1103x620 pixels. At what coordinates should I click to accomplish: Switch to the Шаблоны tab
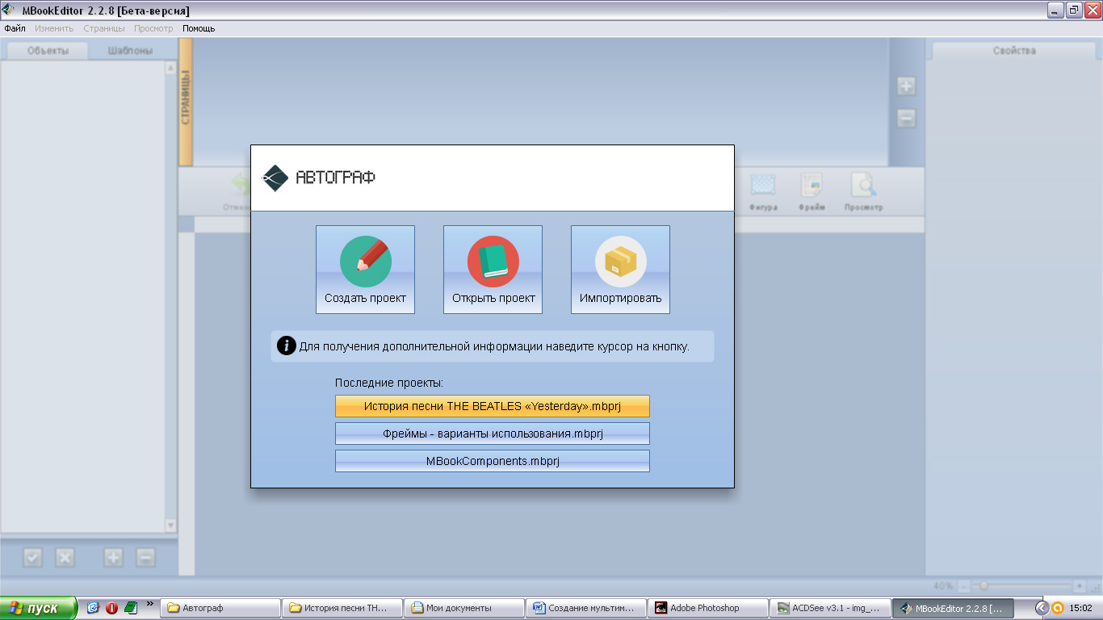click(x=130, y=51)
